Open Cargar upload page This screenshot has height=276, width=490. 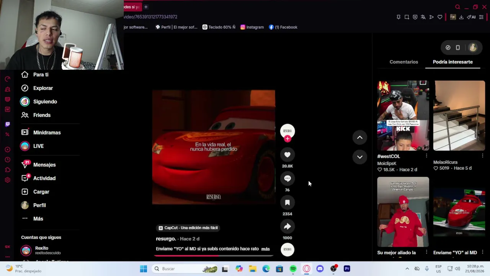click(x=41, y=192)
